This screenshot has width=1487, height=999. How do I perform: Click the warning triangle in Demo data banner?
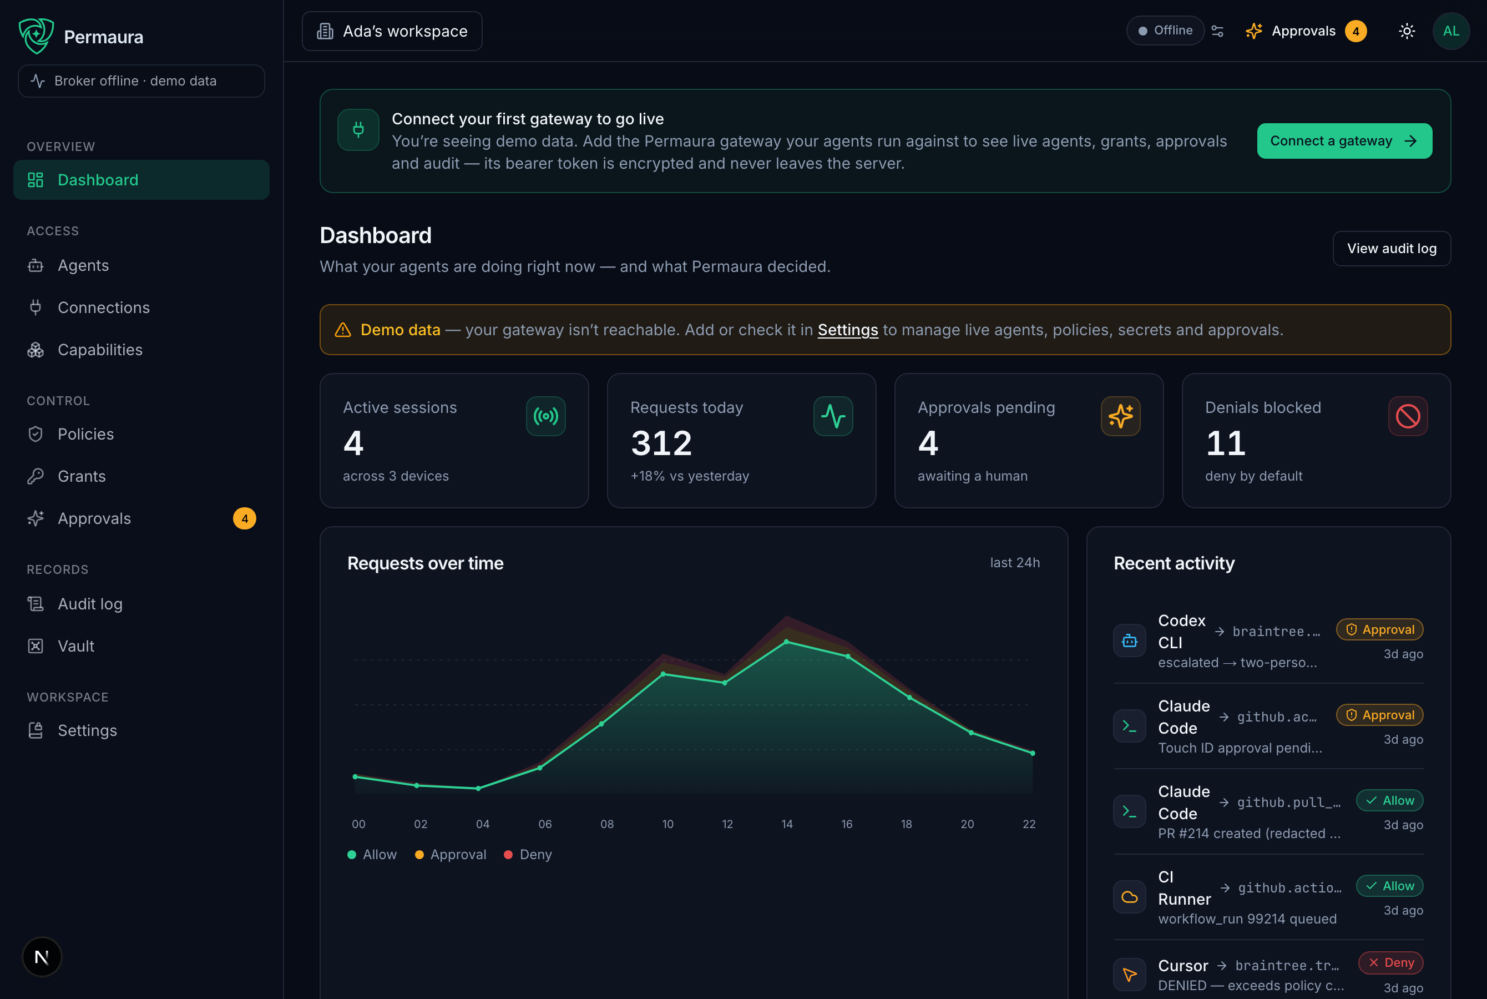(342, 329)
